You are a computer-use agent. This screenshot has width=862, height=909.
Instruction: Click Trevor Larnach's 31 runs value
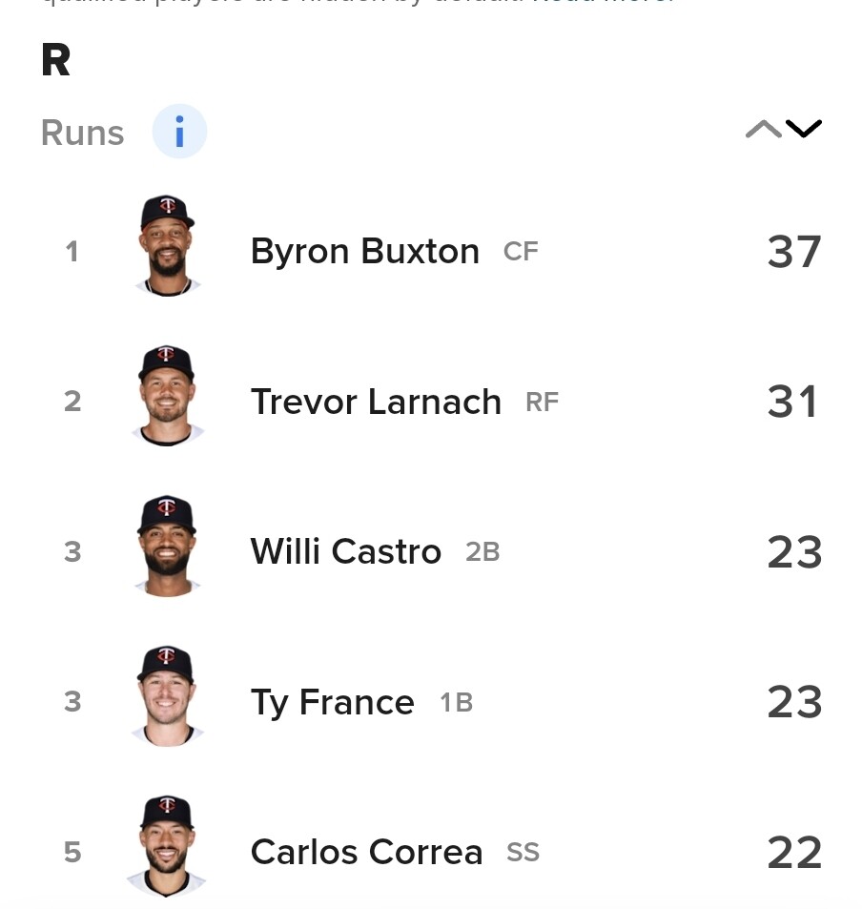pos(793,402)
